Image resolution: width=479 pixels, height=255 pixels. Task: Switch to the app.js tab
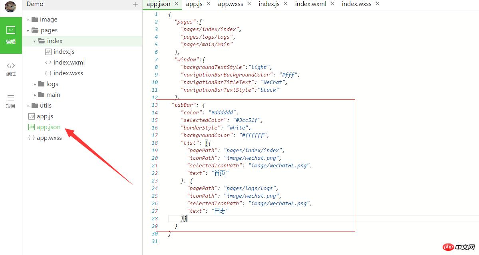click(194, 4)
